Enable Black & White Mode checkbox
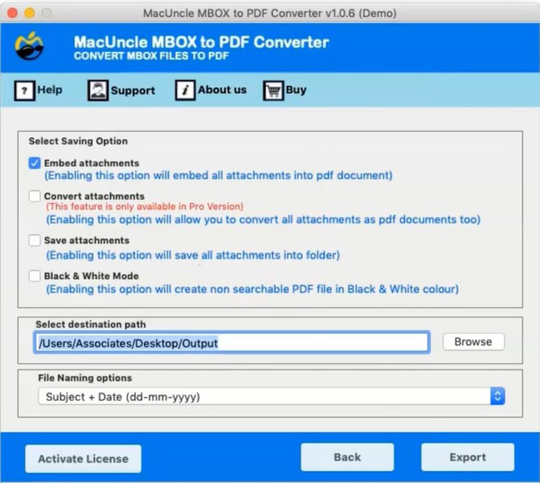The height and width of the screenshot is (483, 540). (x=34, y=276)
